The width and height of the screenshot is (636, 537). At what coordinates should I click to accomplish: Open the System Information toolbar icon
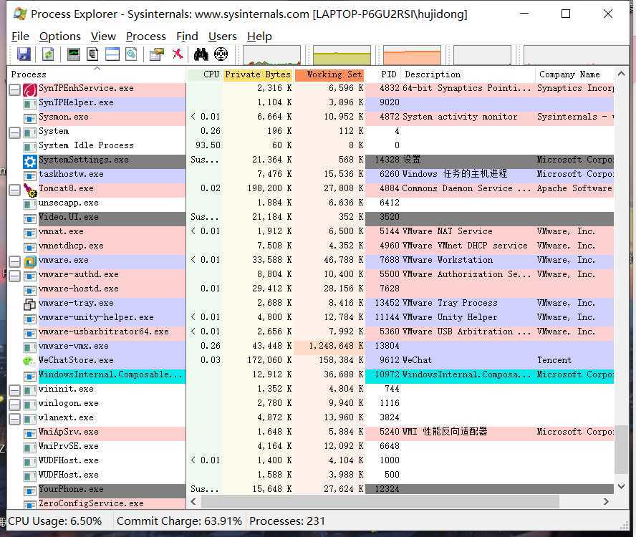(x=74, y=54)
